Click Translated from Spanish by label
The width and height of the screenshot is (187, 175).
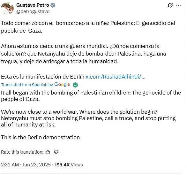27,85
